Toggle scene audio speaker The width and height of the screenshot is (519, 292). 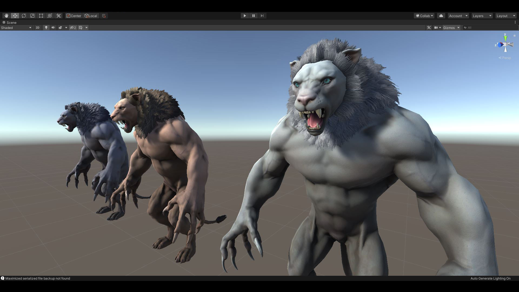point(53,28)
